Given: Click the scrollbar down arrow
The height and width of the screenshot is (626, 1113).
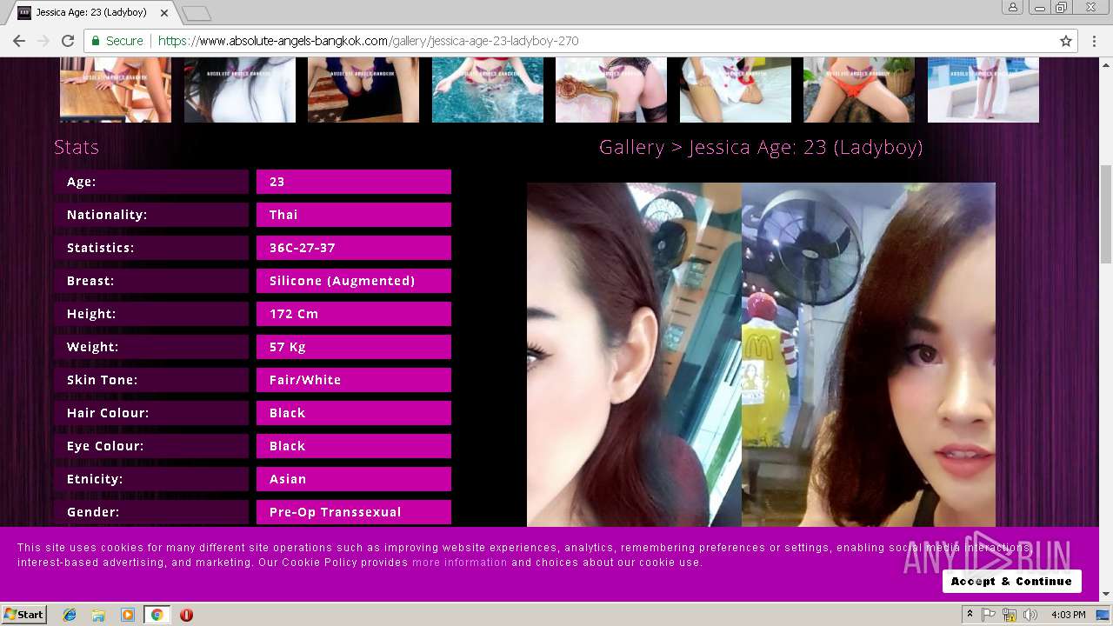Looking at the screenshot, I should pos(1106,595).
